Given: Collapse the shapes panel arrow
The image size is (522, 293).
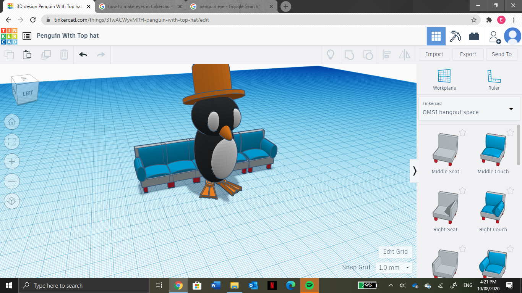Looking at the screenshot, I should tap(414, 171).
